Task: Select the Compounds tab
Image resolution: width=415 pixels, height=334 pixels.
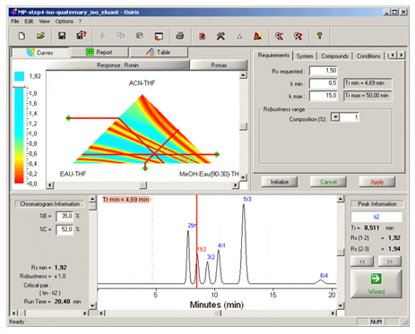Action: tap(334, 56)
